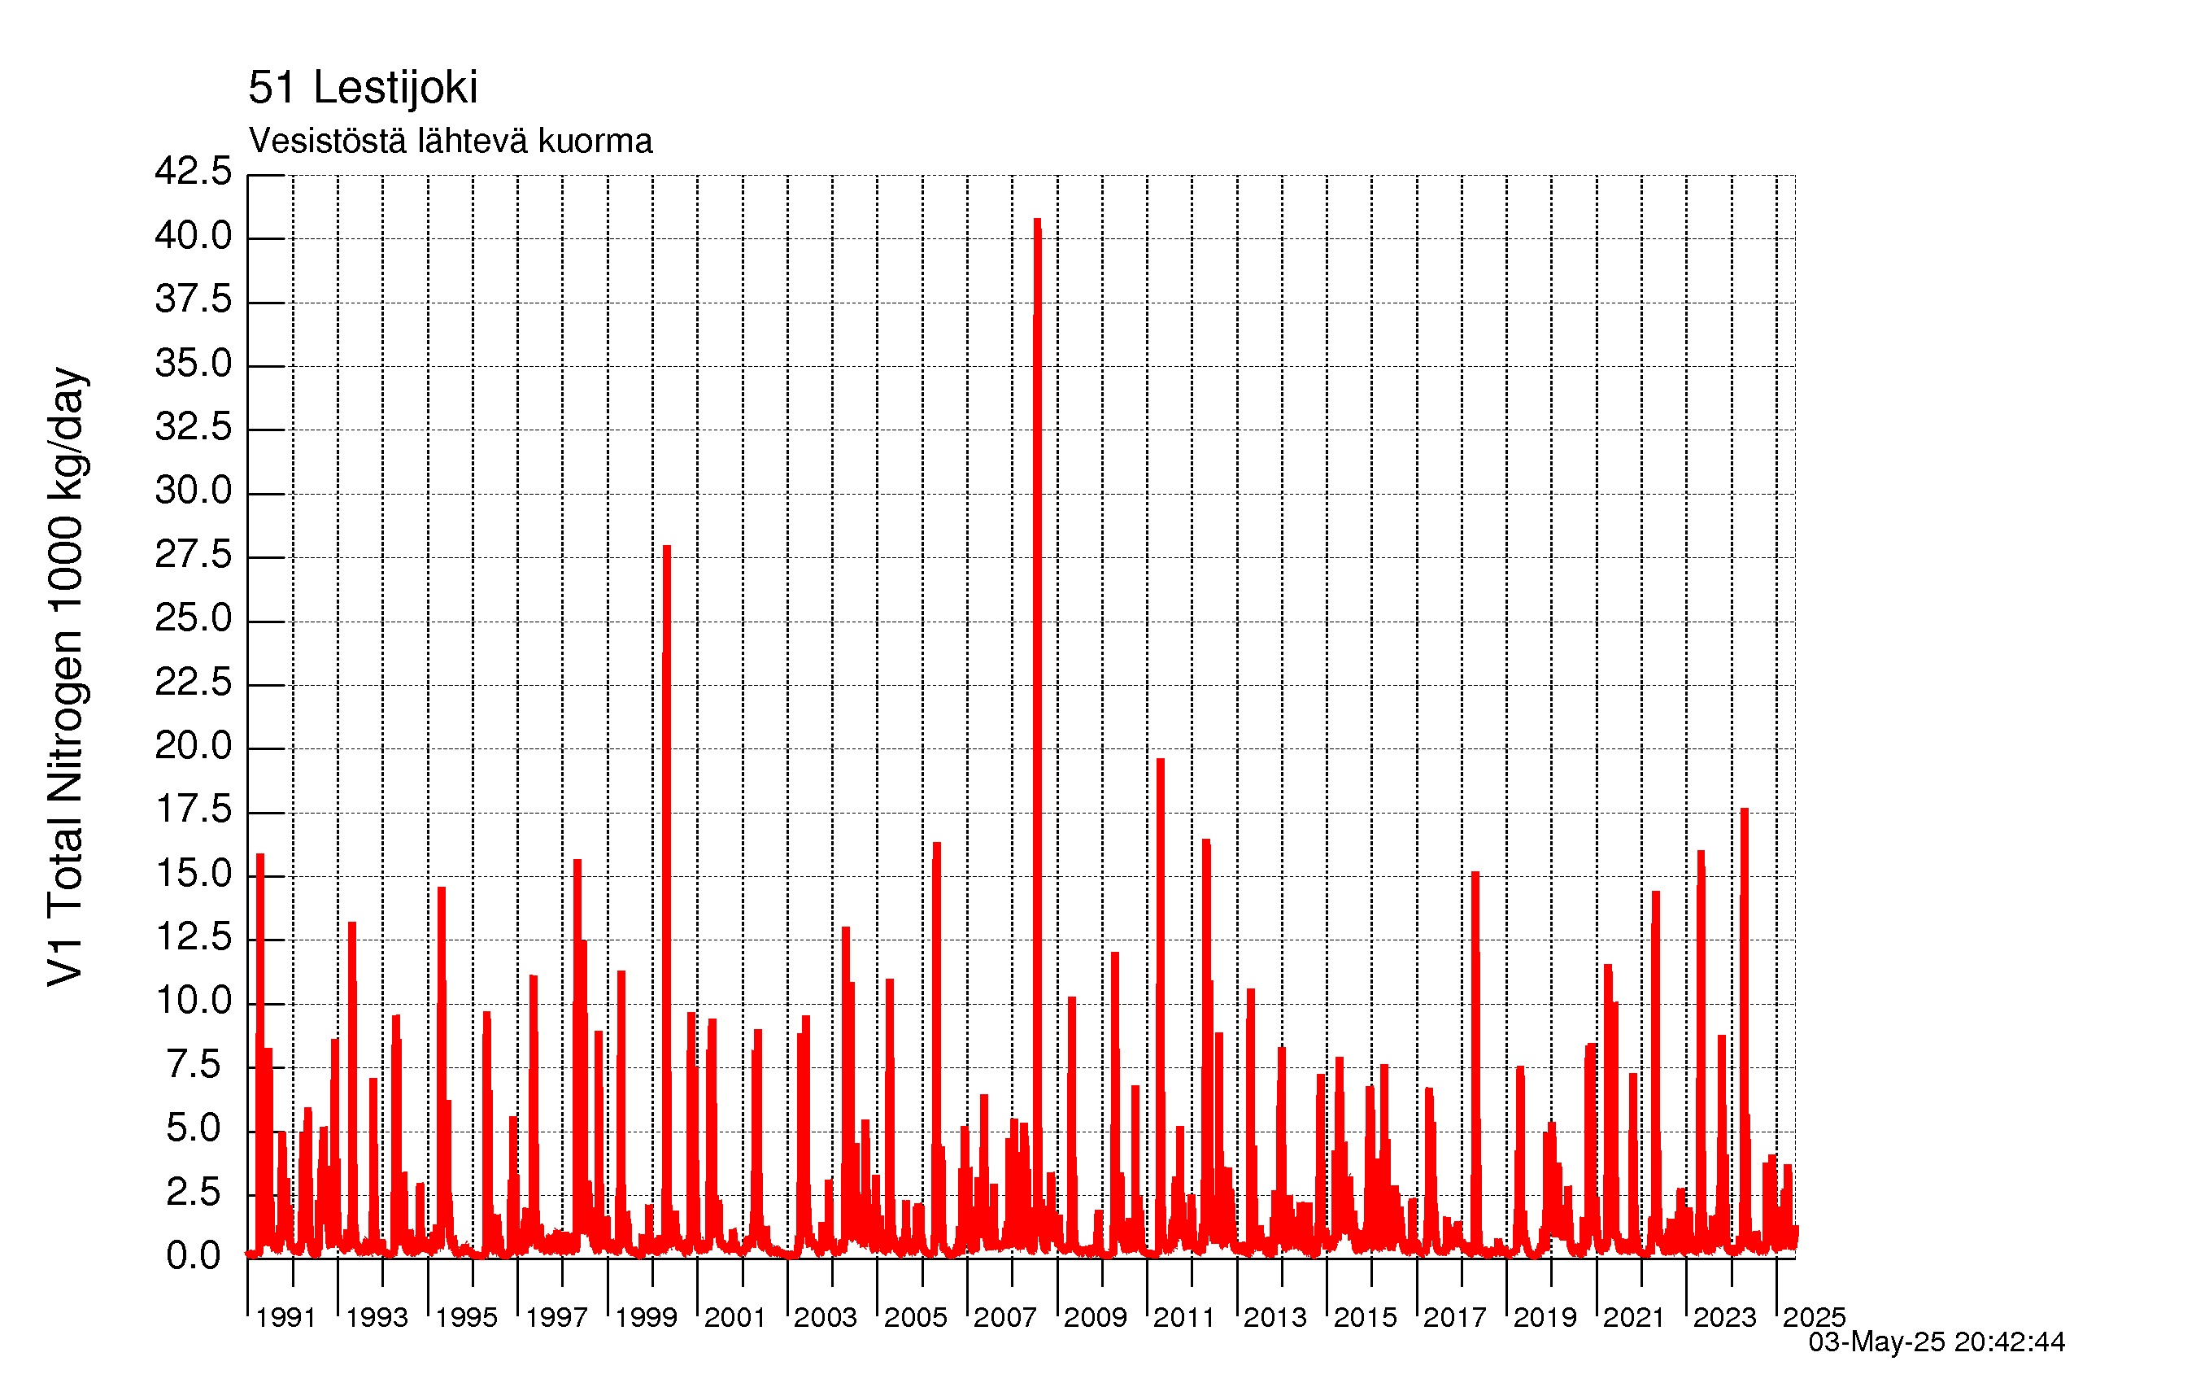Click x-axis year label 1997
The width and height of the screenshot is (2196, 1383).
(556, 1317)
